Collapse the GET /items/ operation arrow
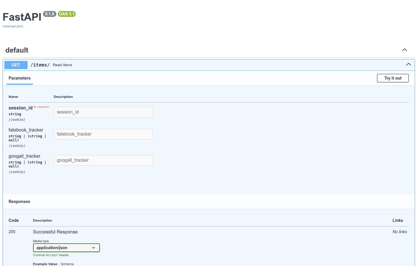The height and width of the screenshot is (266, 417). [x=408, y=64]
